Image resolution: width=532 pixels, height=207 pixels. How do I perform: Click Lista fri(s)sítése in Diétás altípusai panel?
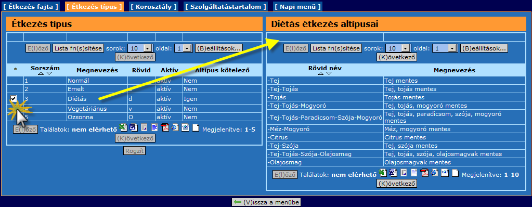pos(336,48)
